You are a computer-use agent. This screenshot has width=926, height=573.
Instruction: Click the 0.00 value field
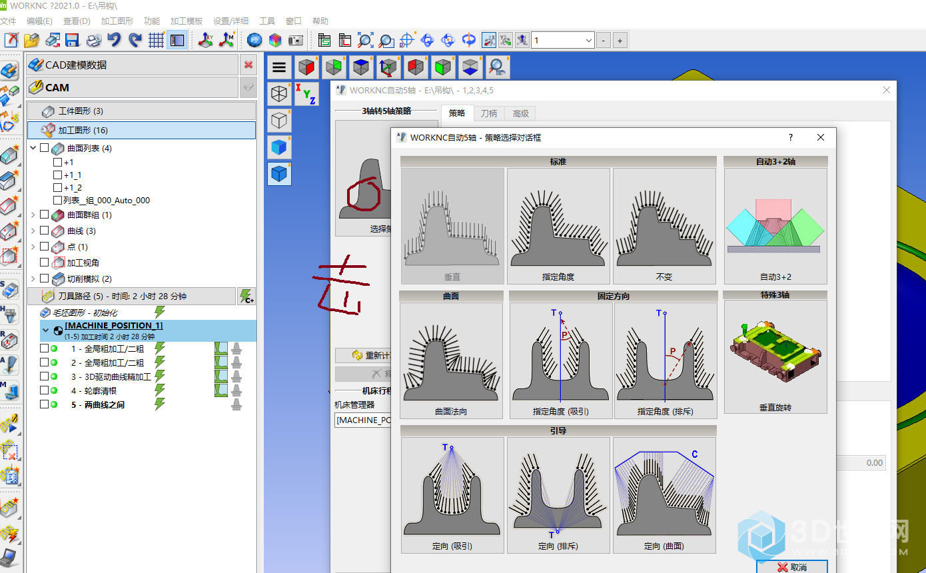(x=861, y=462)
